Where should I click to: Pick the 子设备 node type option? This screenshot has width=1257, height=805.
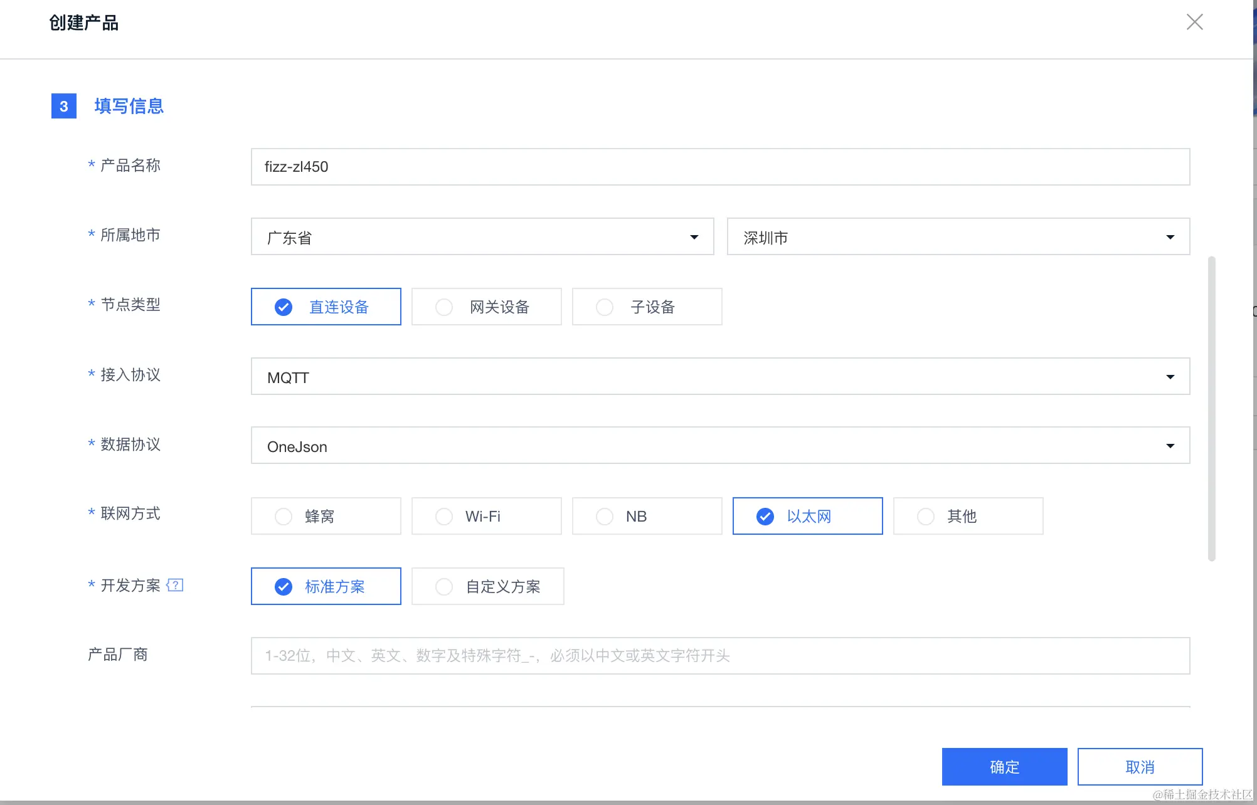pos(647,307)
